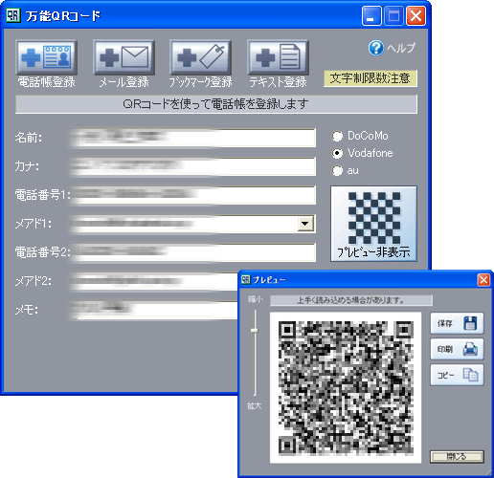Expand the メアド1 dropdown arrow

tap(305, 224)
